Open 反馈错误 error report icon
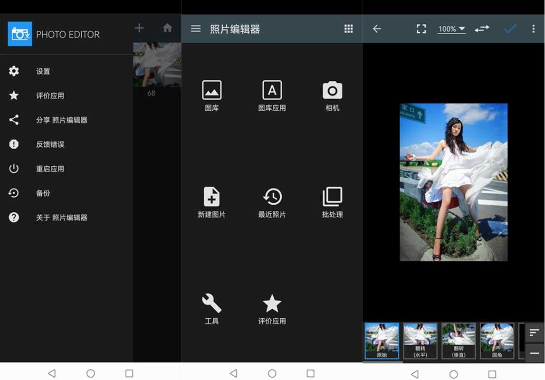The height and width of the screenshot is (380, 545). coord(14,144)
